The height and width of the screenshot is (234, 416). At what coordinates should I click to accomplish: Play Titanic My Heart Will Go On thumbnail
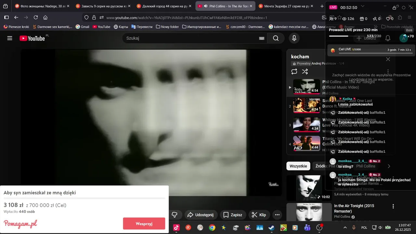pos(306,143)
